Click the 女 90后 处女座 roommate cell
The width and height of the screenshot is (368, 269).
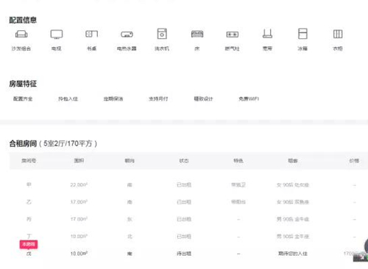293,184
